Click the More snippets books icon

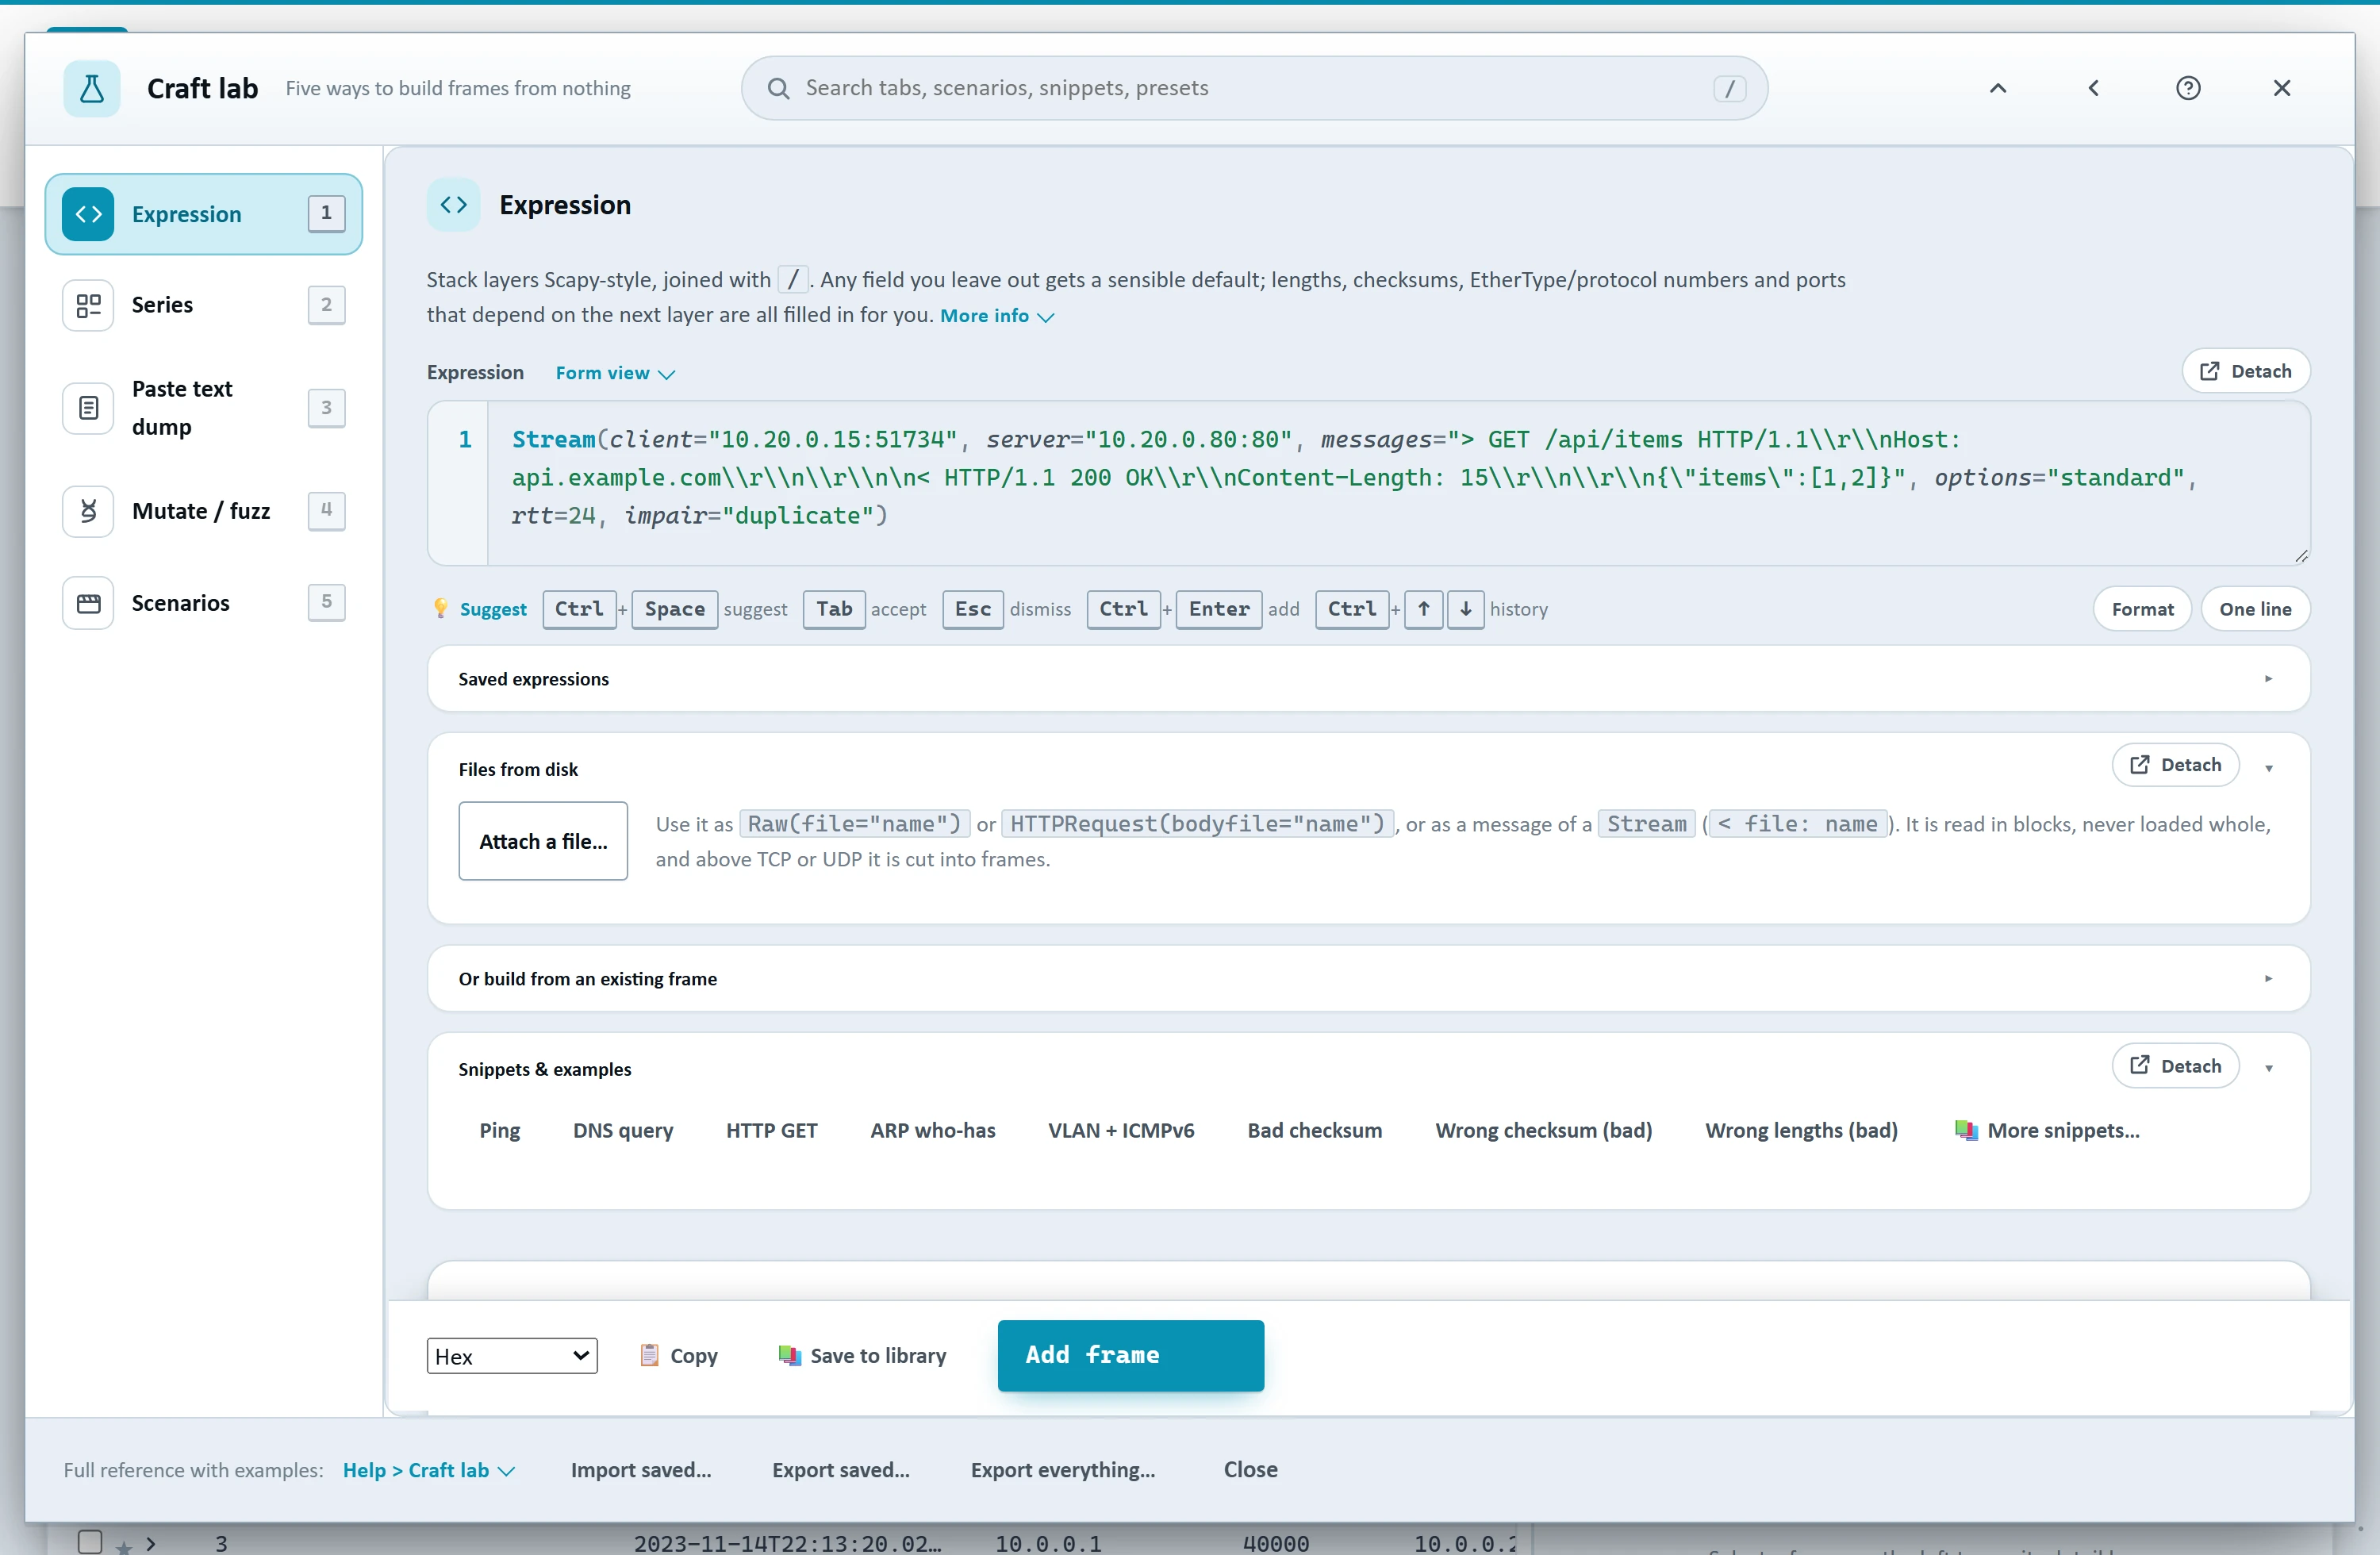1966,1130
